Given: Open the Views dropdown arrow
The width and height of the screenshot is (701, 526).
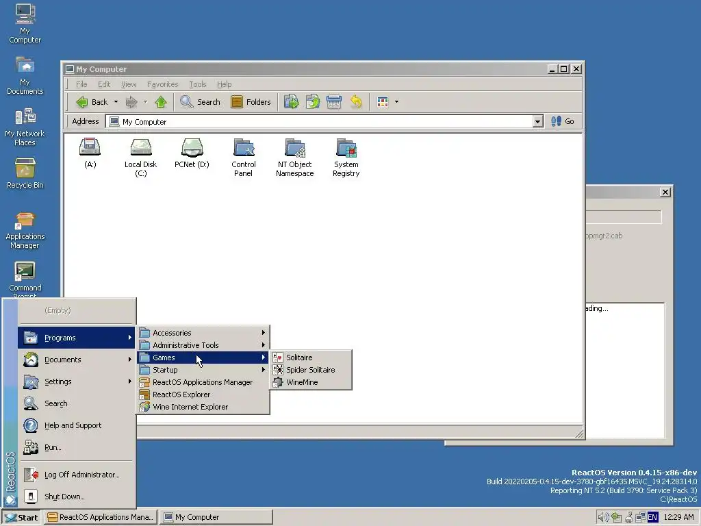Looking at the screenshot, I should [x=396, y=102].
